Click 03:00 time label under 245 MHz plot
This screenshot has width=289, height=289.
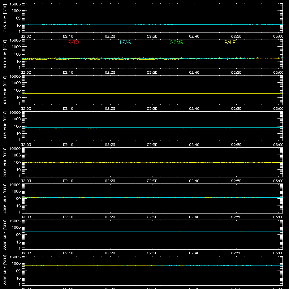[278, 36]
